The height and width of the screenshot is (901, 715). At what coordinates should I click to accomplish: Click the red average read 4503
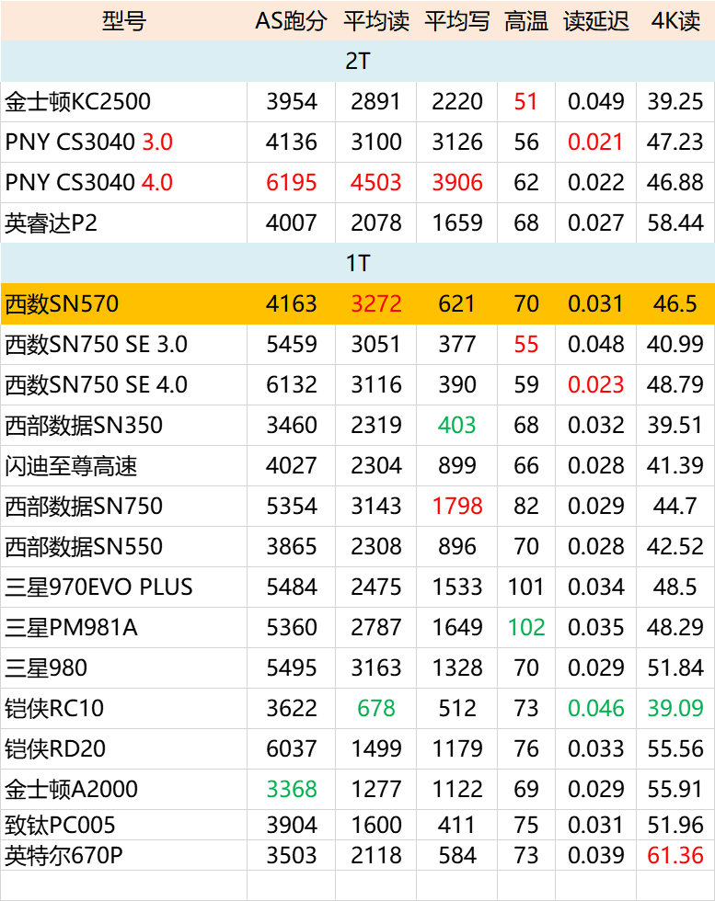(375, 183)
